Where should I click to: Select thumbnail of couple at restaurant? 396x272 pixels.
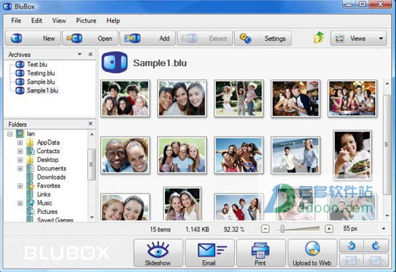[296, 98]
